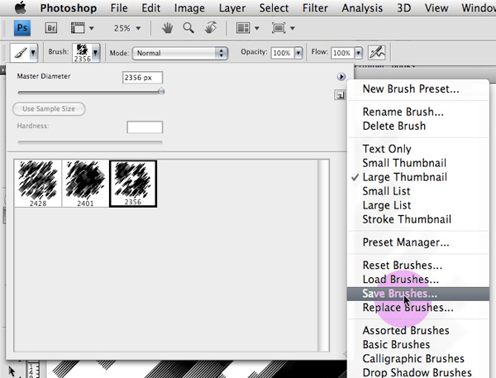Screen dimensions: 496x378
Task: Open the Edit menu
Action: (x=151, y=8)
